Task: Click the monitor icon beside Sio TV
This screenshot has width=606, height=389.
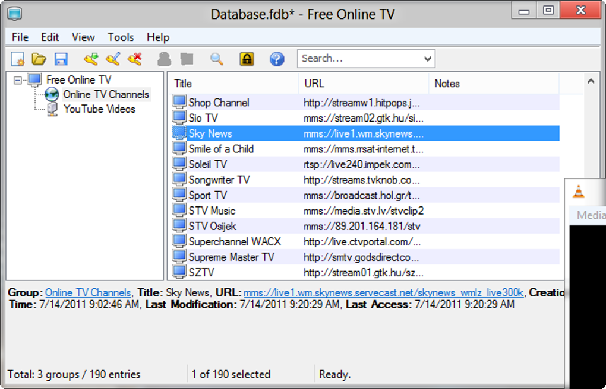Action: click(179, 117)
